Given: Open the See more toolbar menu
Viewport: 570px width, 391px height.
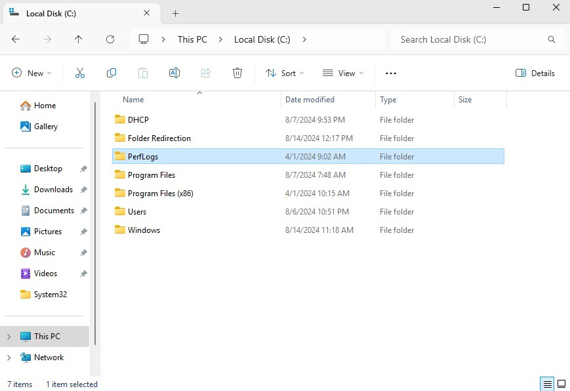Looking at the screenshot, I should 390,73.
